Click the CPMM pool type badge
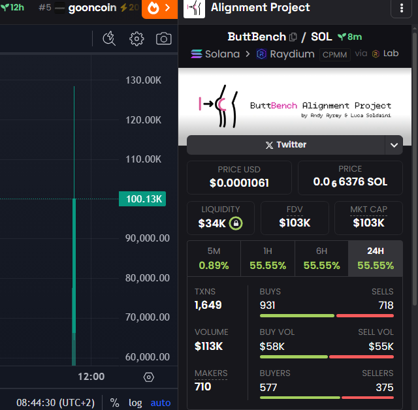This screenshot has width=418, height=410. coord(334,55)
